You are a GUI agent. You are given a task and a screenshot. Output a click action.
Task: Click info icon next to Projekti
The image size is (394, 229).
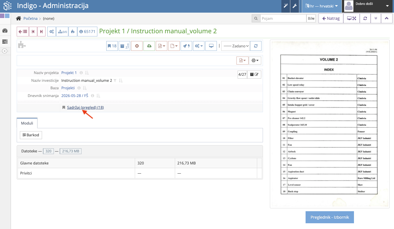click(79, 88)
